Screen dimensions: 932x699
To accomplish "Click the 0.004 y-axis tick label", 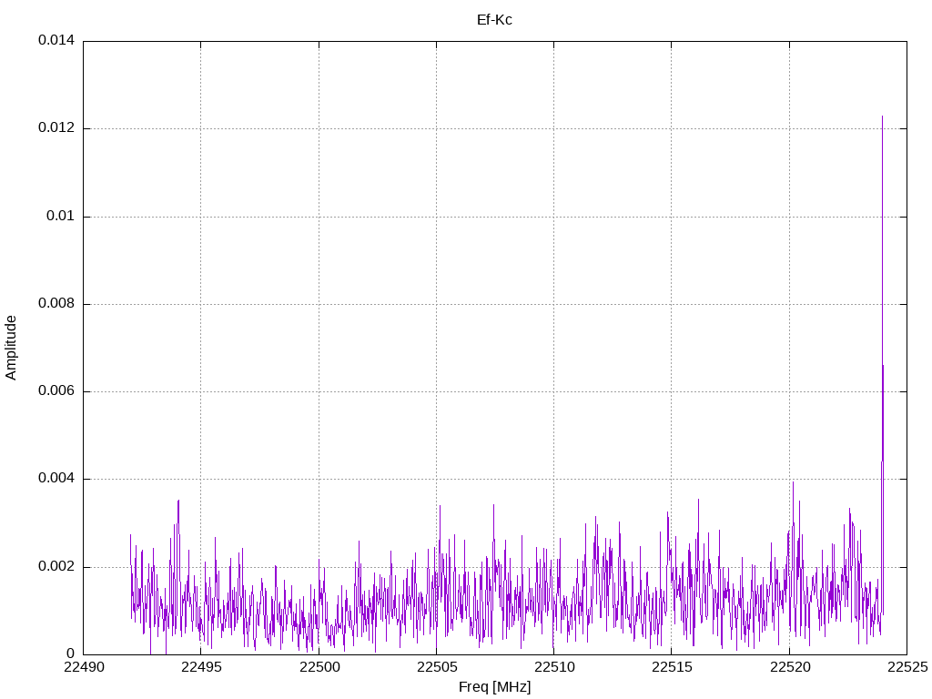I will 56,479.
